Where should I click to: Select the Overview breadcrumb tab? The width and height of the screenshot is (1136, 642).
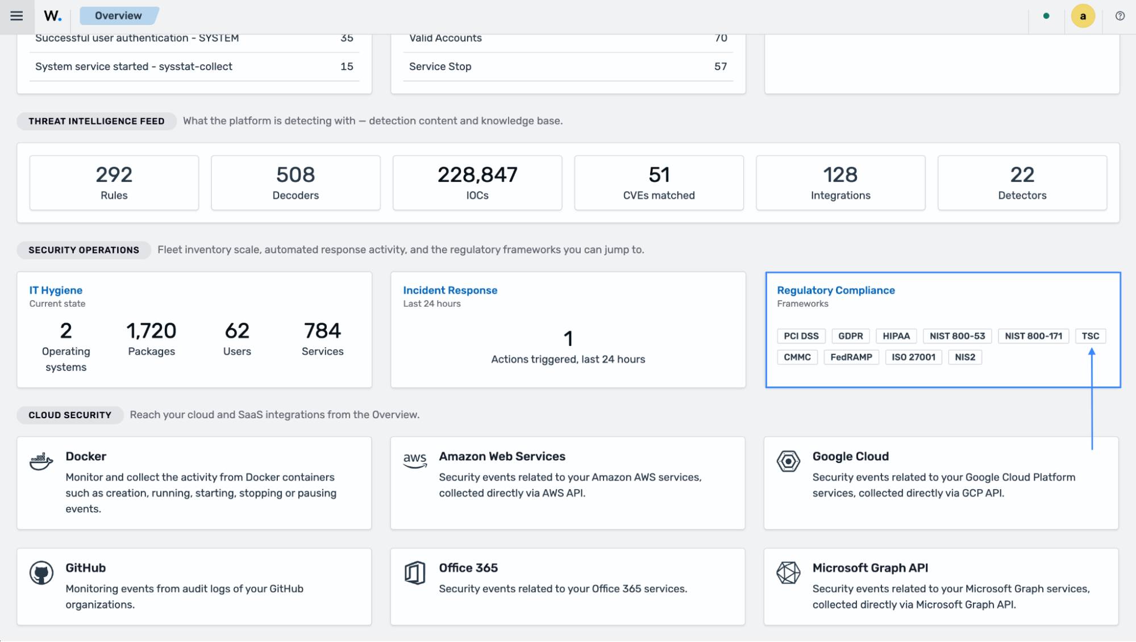[x=118, y=16]
